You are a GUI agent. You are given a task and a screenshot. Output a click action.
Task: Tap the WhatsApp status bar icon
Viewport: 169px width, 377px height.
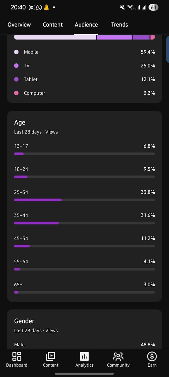point(39,8)
